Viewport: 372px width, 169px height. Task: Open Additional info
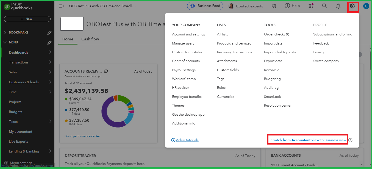click(x=184, y=123)
